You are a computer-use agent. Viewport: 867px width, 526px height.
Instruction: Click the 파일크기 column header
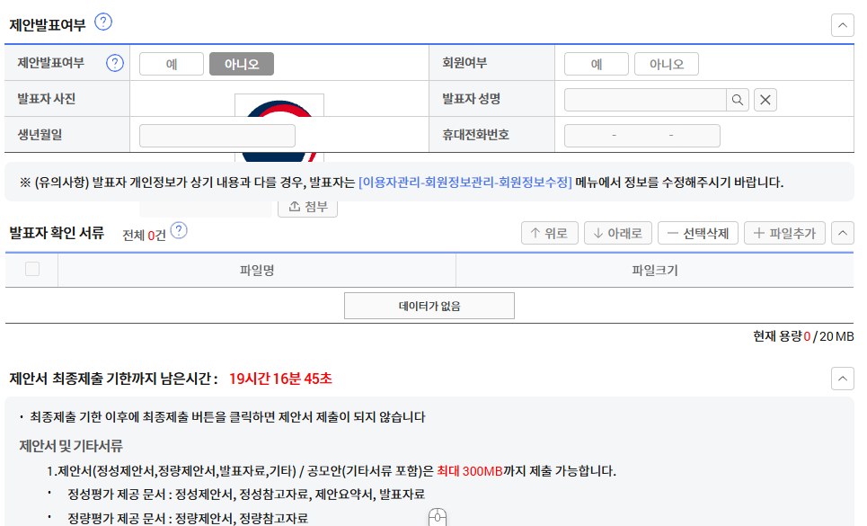point(655,271)
